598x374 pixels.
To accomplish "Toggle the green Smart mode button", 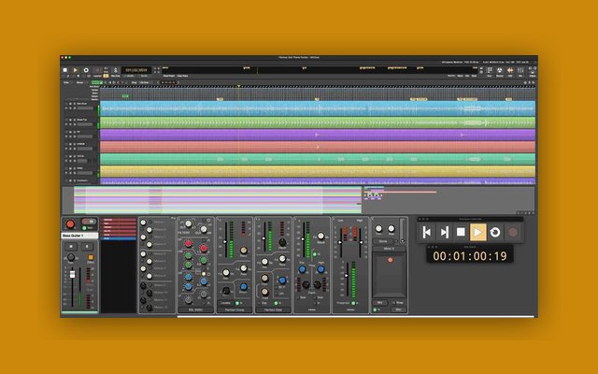I will [95, 82].
